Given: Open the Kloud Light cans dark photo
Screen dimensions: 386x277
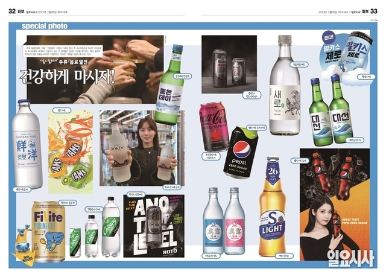Looking at the screenshot, I should (x=229, y=65).
